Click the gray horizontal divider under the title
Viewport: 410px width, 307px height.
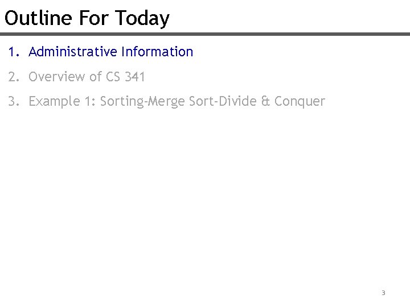pyautogui.click(x=205, y=34)
